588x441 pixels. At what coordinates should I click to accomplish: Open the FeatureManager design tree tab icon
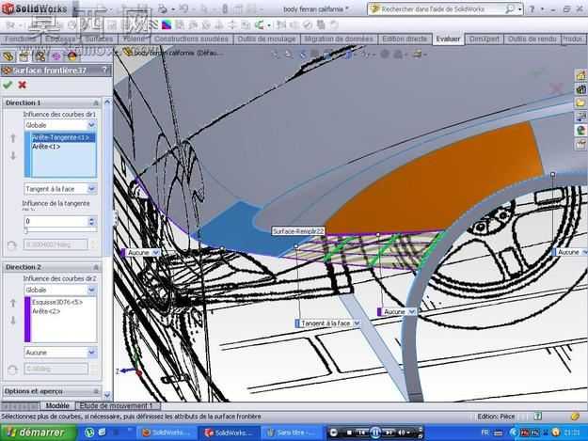[8, 56]
